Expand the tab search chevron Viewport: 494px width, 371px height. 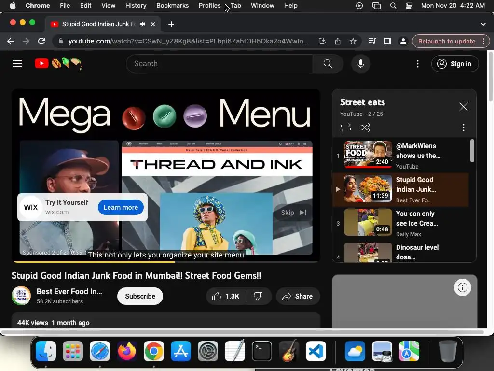click(483, 24)
